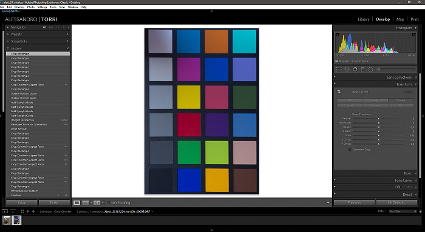Switch to the Library module

click(x=364, y=19)
